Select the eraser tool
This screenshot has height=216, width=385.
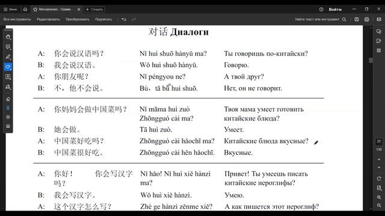8,99
